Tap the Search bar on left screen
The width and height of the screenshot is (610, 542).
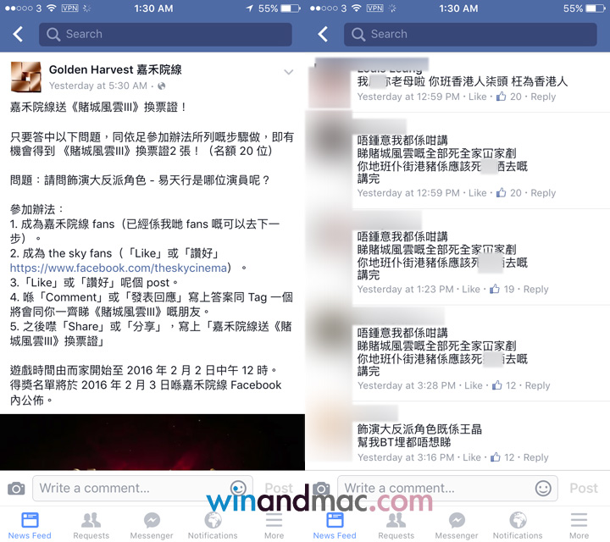[165, 34]
